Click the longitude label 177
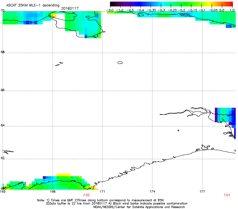This screenshot has width=238, height=209. tap(202, 192)
